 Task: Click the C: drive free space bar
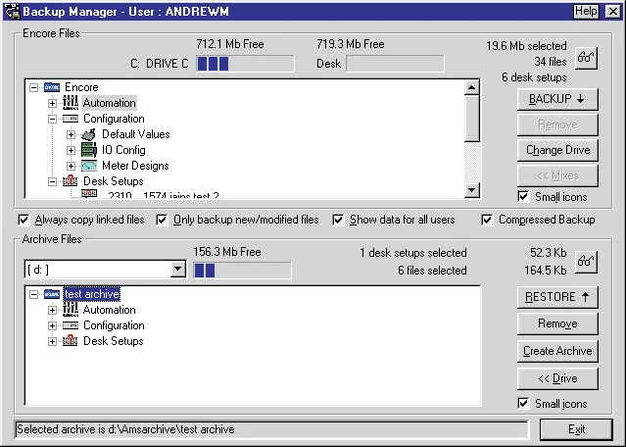tap(245, 64)
